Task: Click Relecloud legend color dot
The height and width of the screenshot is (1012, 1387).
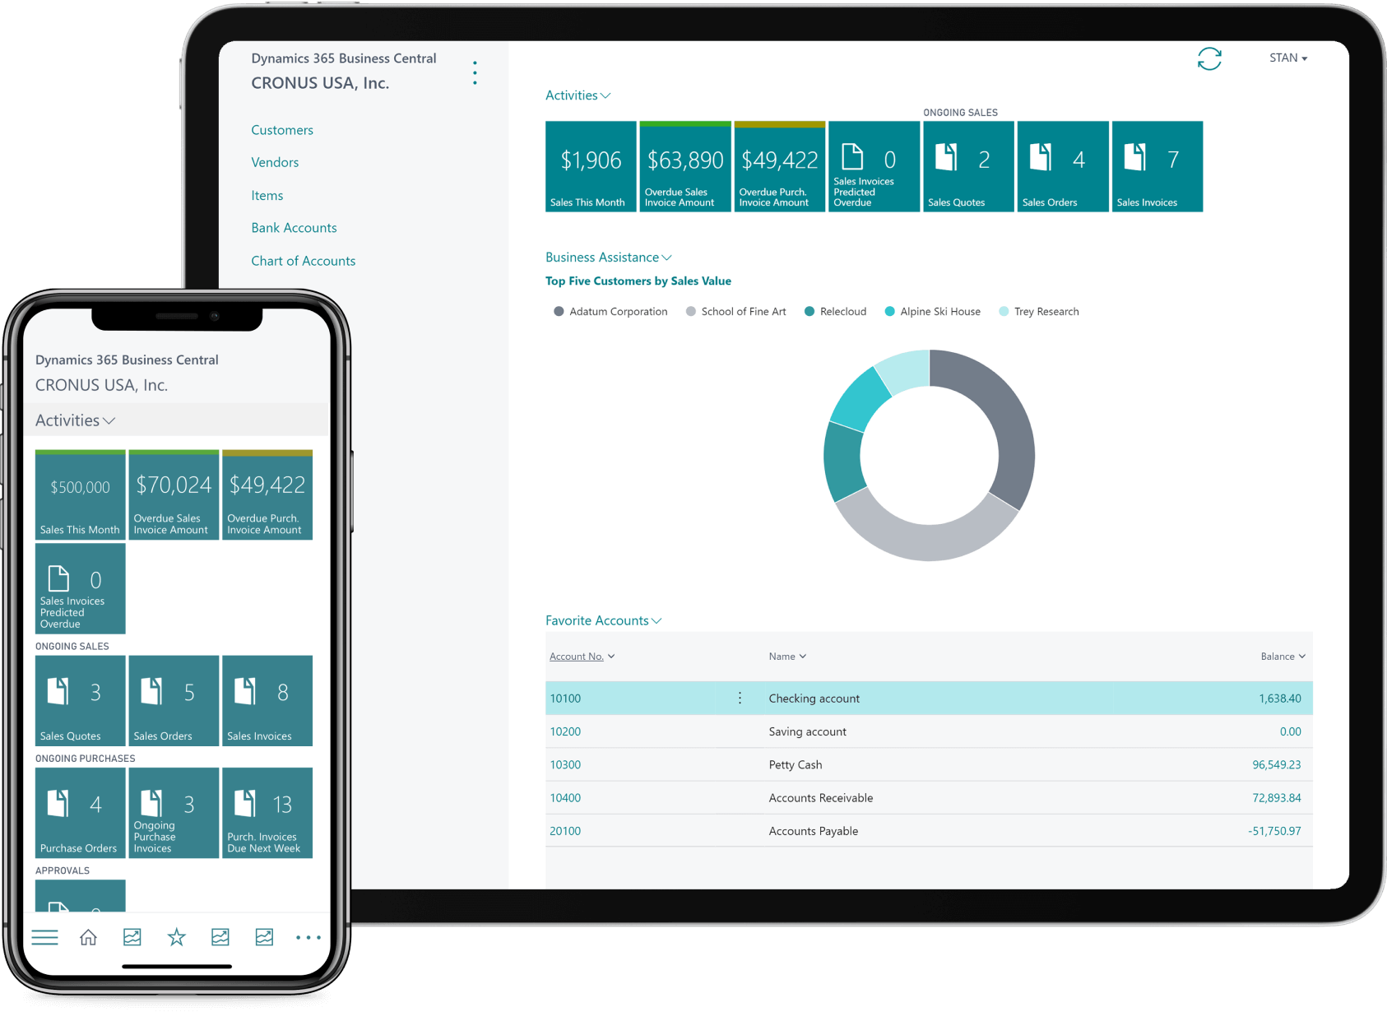Action: point(809,311)
